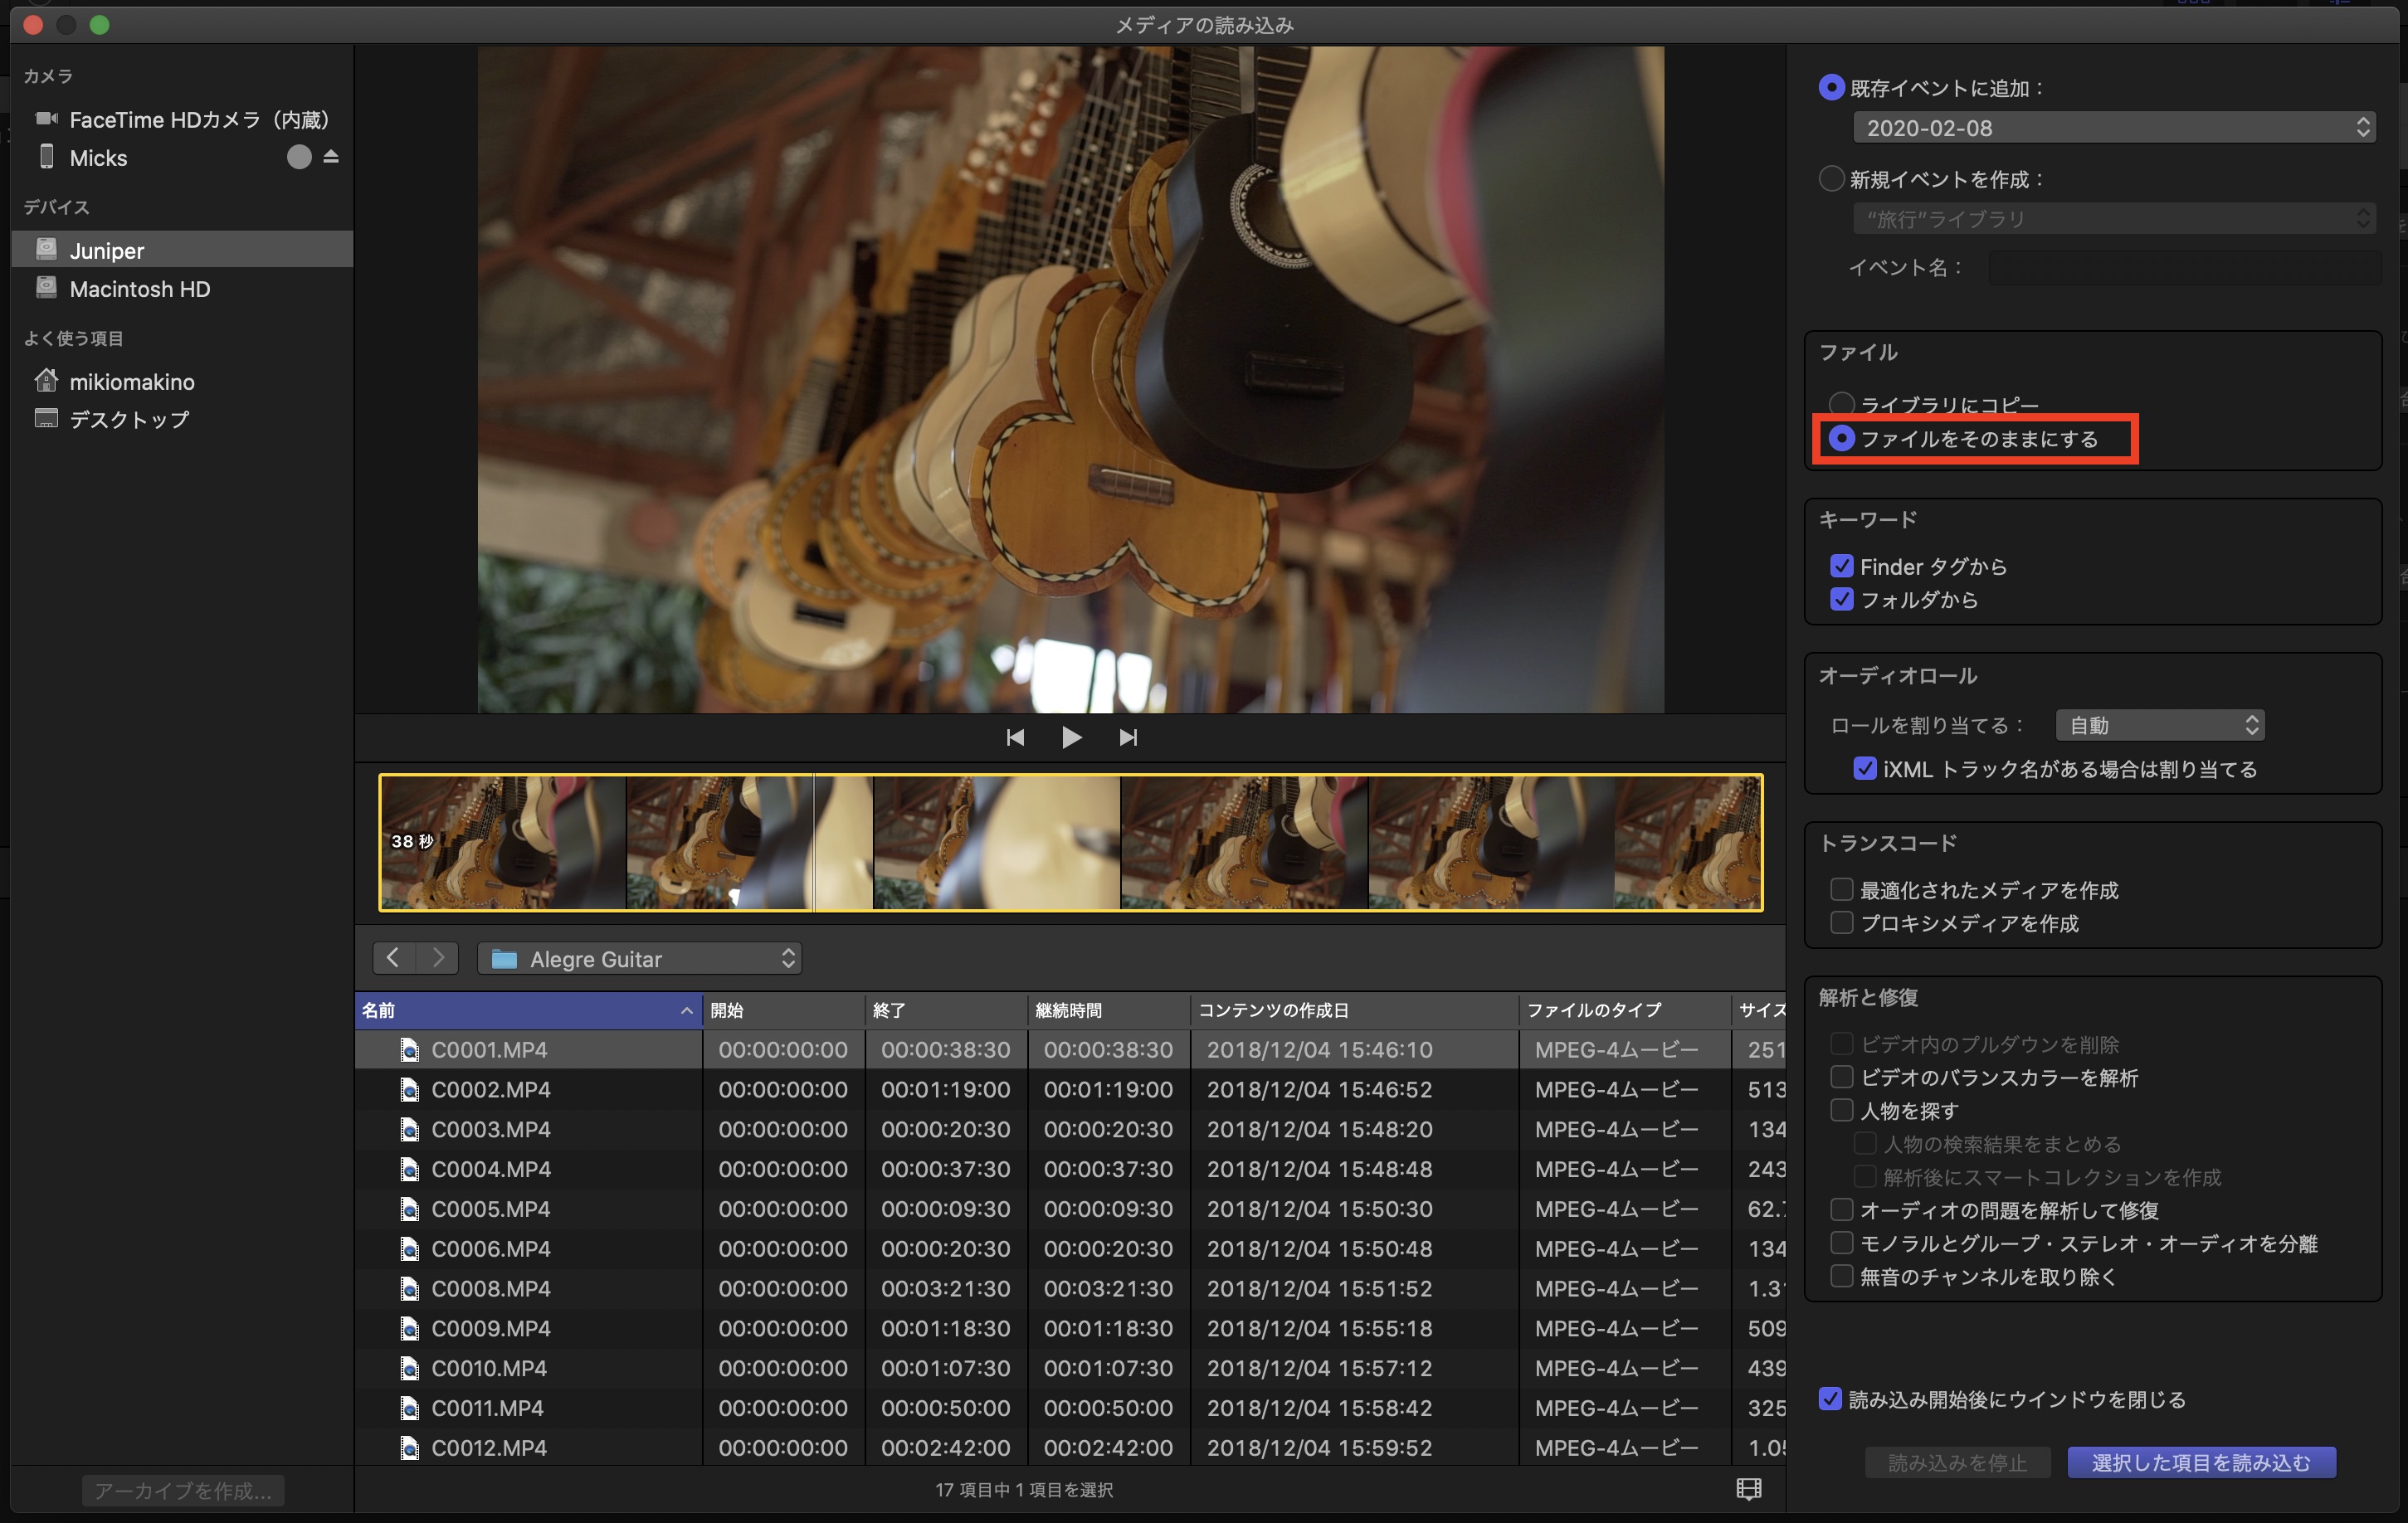Toggle the filmstrip/list view icon in the bottom bar

tap(1748, 1489)
